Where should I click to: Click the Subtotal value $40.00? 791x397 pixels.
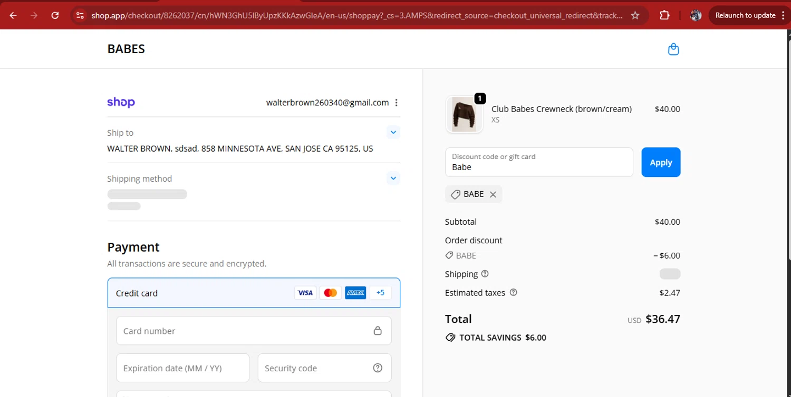[x=668, y=222]
